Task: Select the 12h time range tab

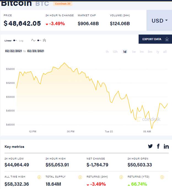Action: coord(115,52)
